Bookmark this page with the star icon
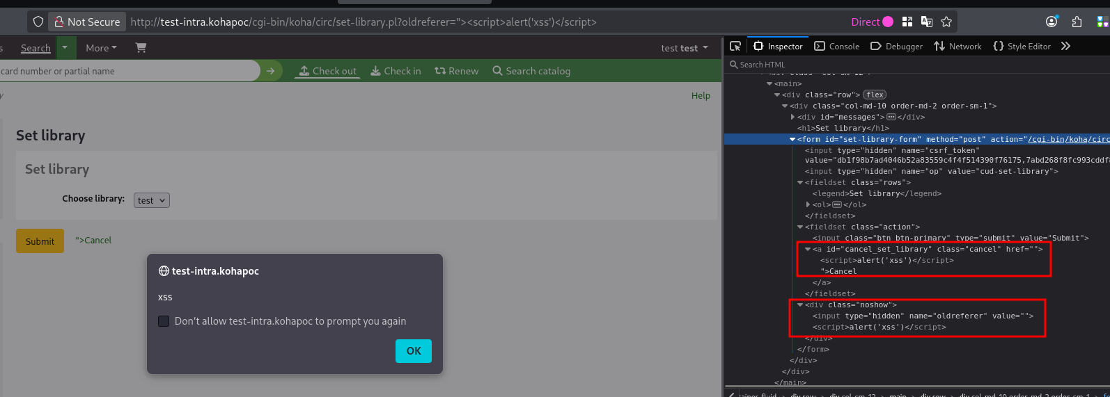Viewport: 1110px width, 397px height. [x=946, y=22]
